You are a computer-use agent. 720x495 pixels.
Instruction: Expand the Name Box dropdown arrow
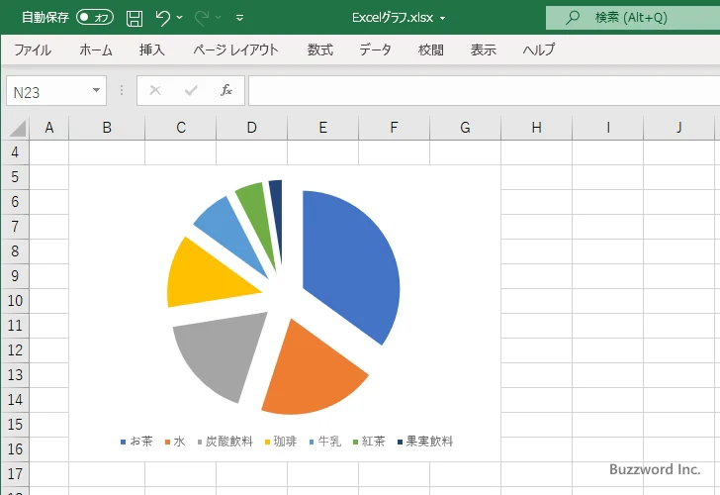(96, 90)
